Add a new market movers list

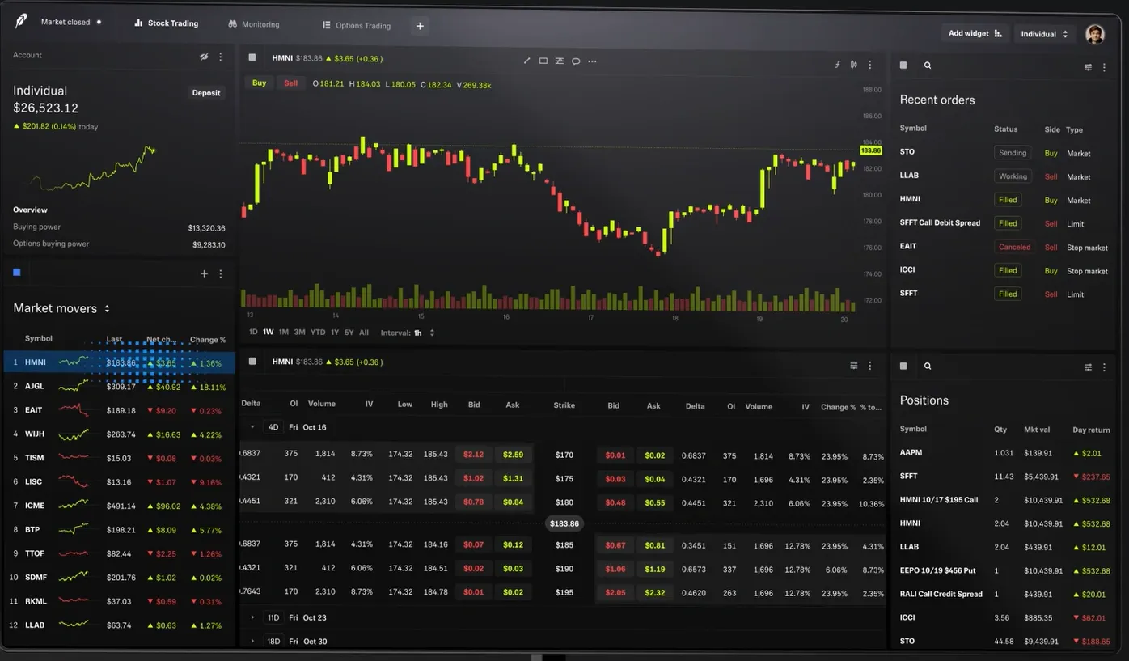(204, 274)
